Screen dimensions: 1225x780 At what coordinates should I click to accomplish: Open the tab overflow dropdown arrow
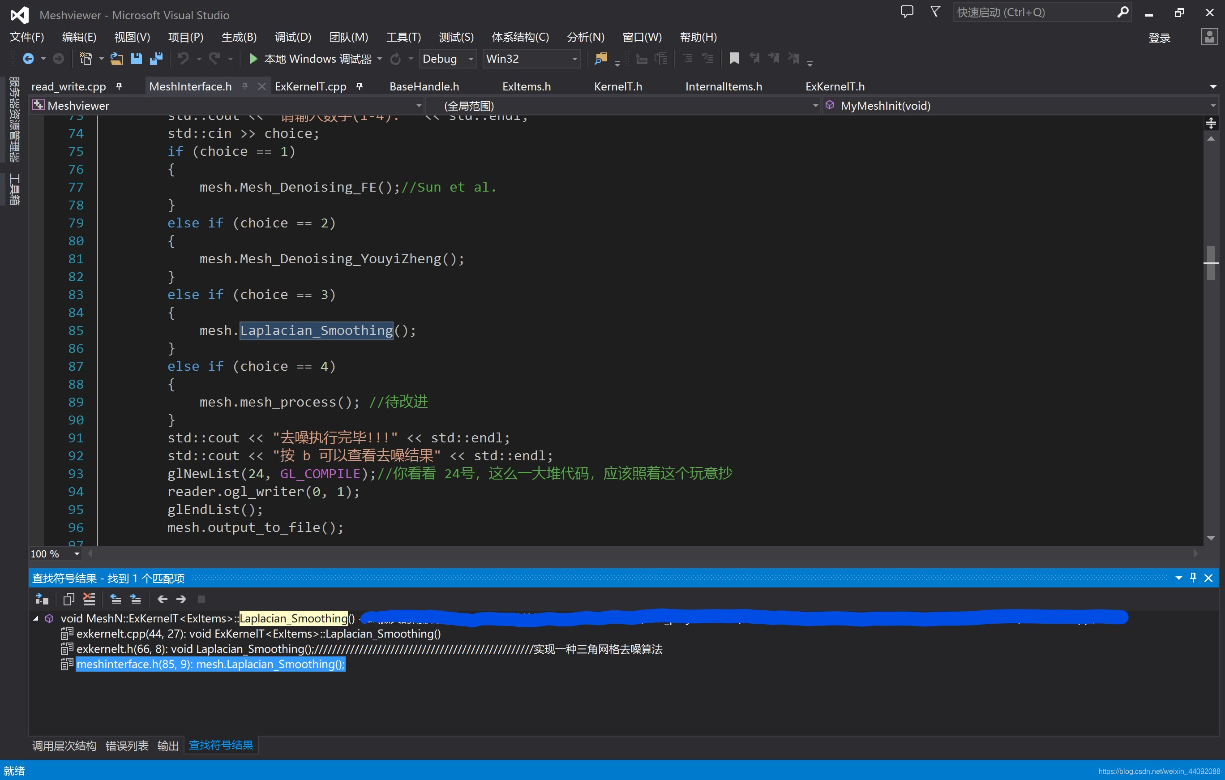coord(1212,87)
